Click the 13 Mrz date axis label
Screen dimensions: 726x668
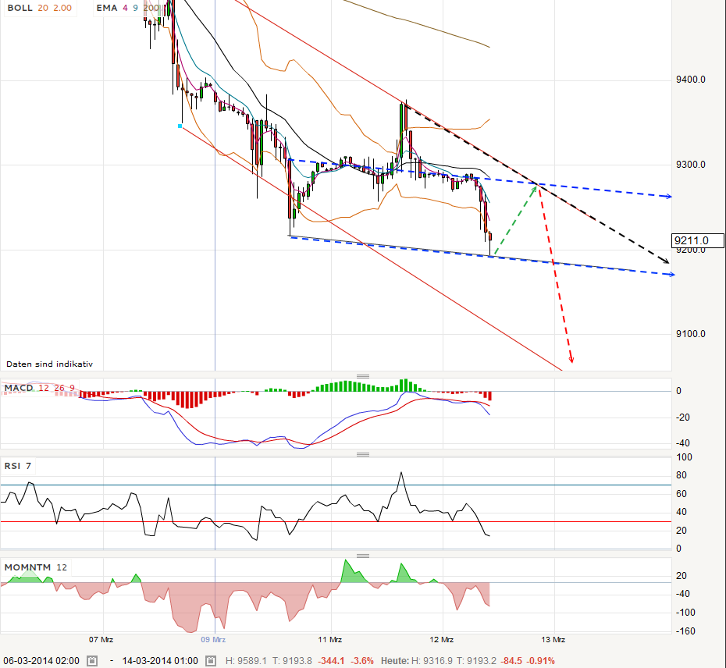[x=553, y=640]
